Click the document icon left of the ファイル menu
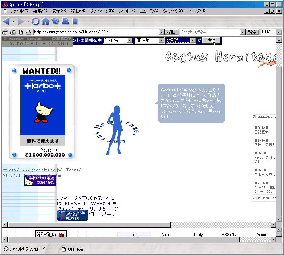This screenshot has height=255, width=284. click(6, 11)
